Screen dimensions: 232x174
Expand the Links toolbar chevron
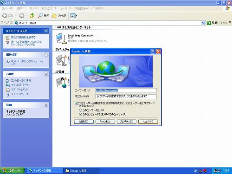click(x=230, y=22)
